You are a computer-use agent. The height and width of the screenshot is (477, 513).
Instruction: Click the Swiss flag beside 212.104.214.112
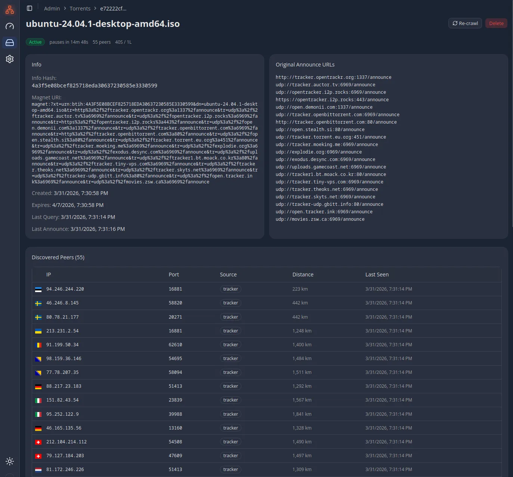[38, 442]
